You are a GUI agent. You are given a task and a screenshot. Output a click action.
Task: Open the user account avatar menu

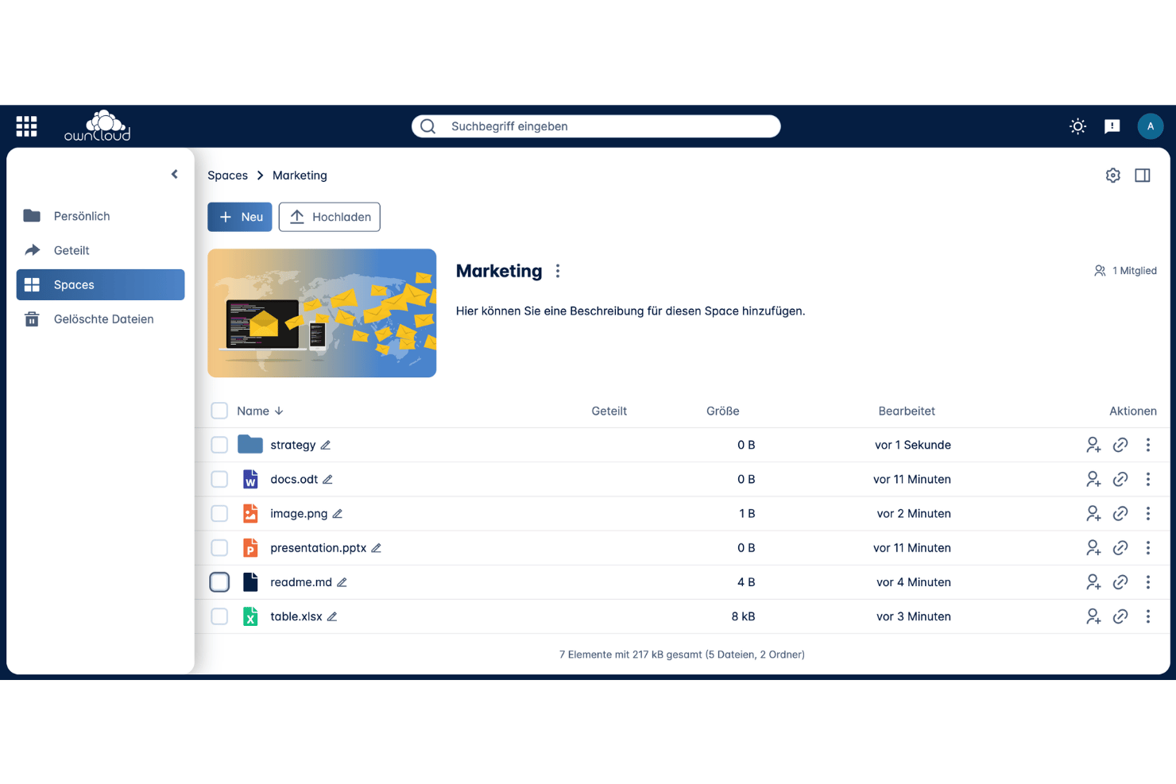coord(1150,126)
